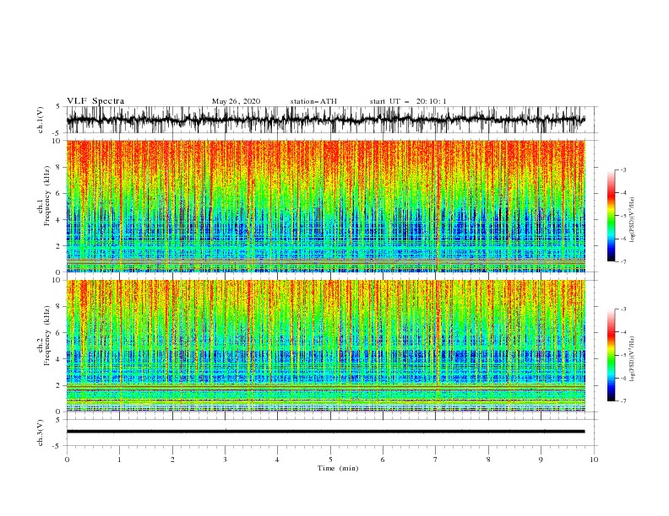Click the "ch.3(V)" axis label
Screen dimensions: 669x516
click(x=41, y=433)
